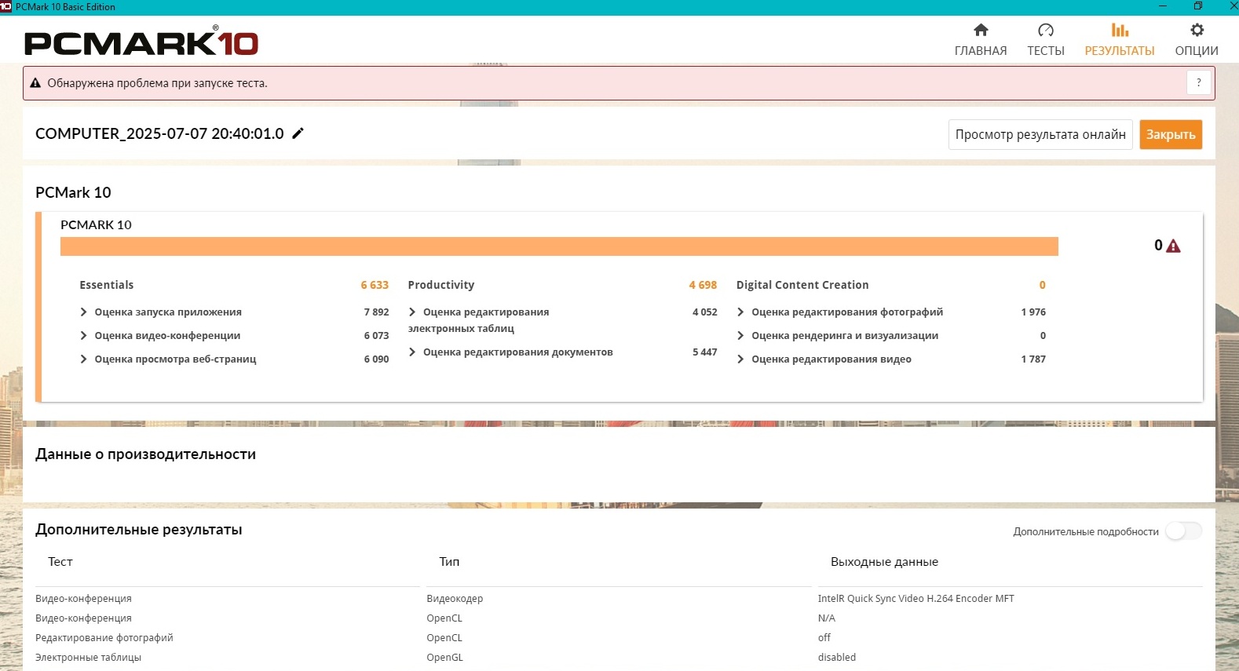Click the IntelR Quick Sync Video H.264 Encoder MFT cell
The height and width of the screenshot is (671, 1239).
coord(916,599)
